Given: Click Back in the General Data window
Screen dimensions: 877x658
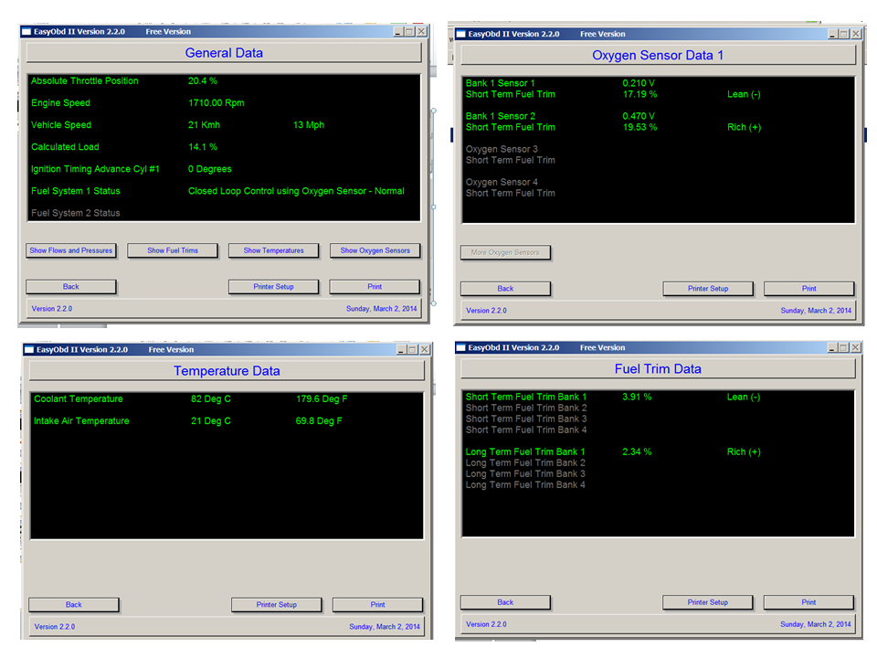Looking at the screenshot, I should click(71, 285).
